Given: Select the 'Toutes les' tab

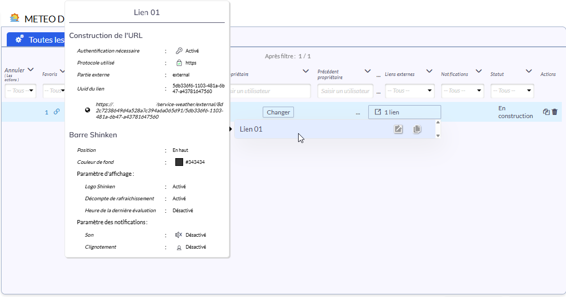Looking at the screenshot, I should pyautogui.click(x=35, y=40).
